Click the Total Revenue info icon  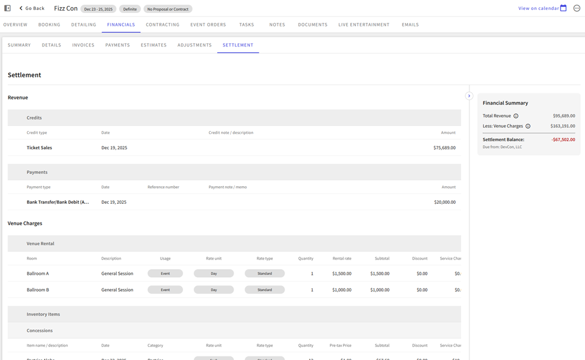click(x=516, y=116)
